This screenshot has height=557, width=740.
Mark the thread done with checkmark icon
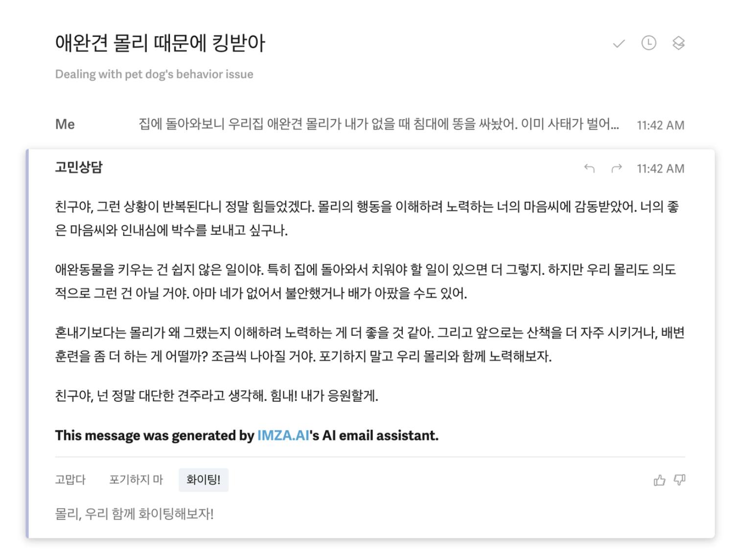point(619,44)
